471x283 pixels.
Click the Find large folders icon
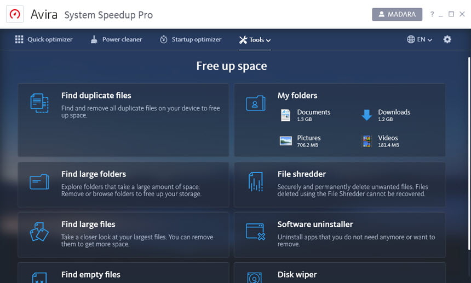[x=39, y=182]
